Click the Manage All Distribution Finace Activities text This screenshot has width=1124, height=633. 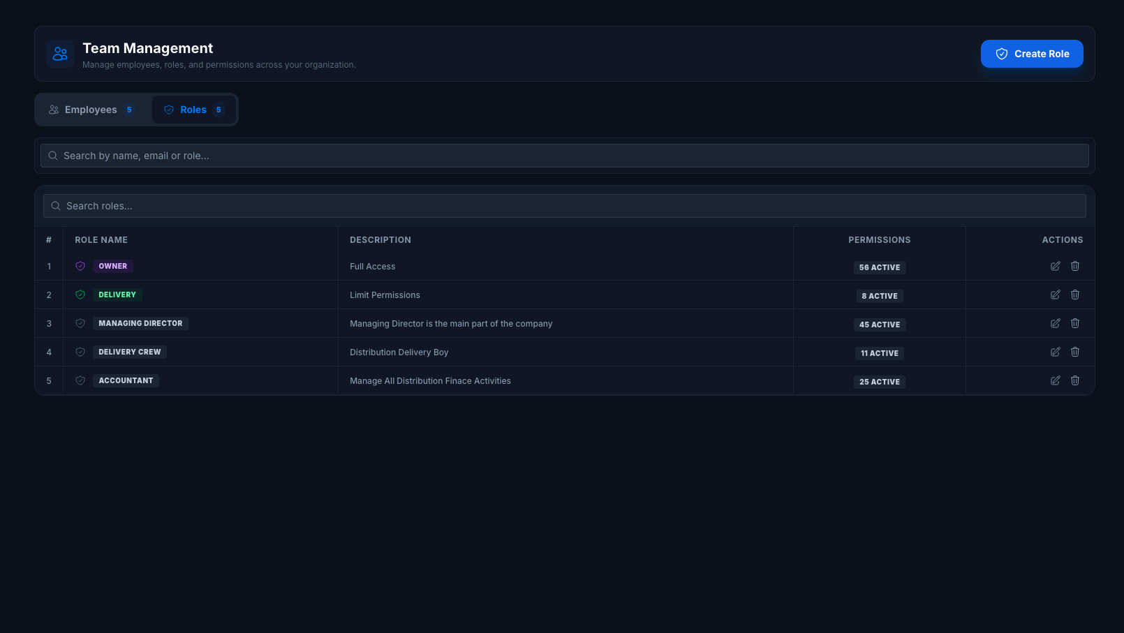point(430,381)
